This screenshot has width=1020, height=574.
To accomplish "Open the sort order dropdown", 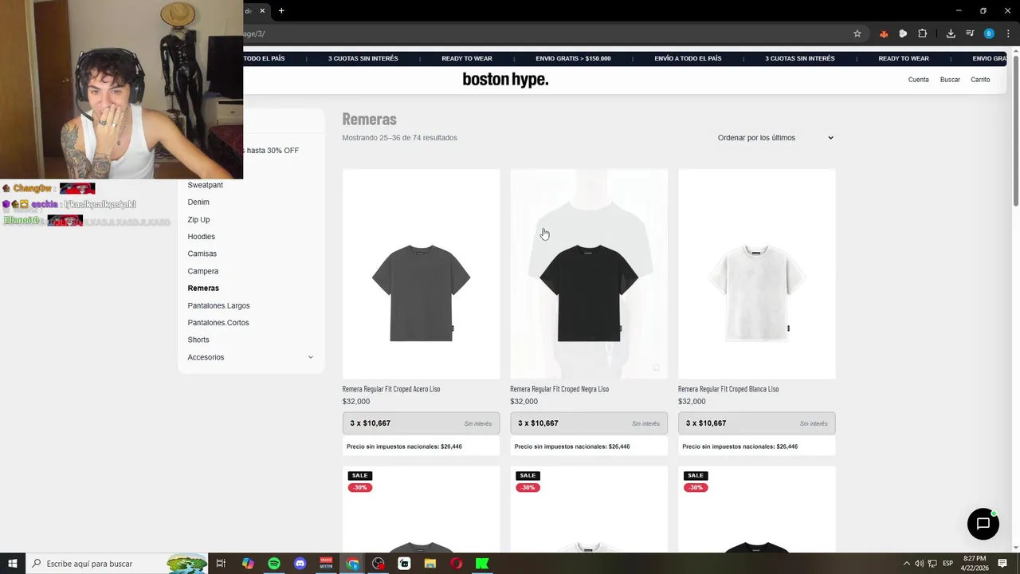I will (x=775, y=138).
